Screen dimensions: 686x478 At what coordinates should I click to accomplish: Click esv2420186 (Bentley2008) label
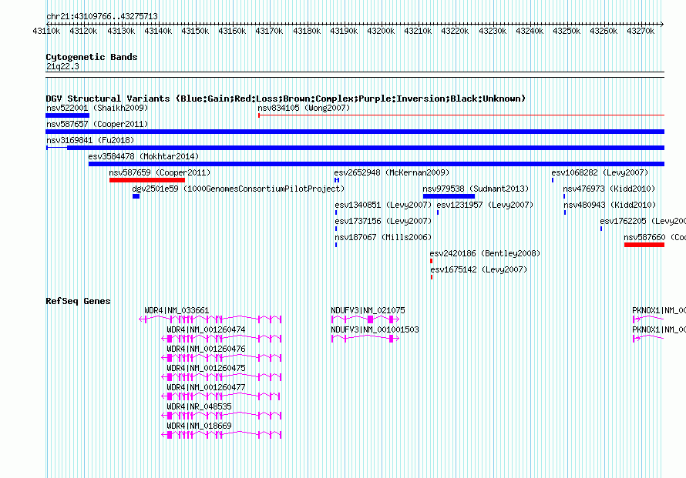tap(485, 253)
